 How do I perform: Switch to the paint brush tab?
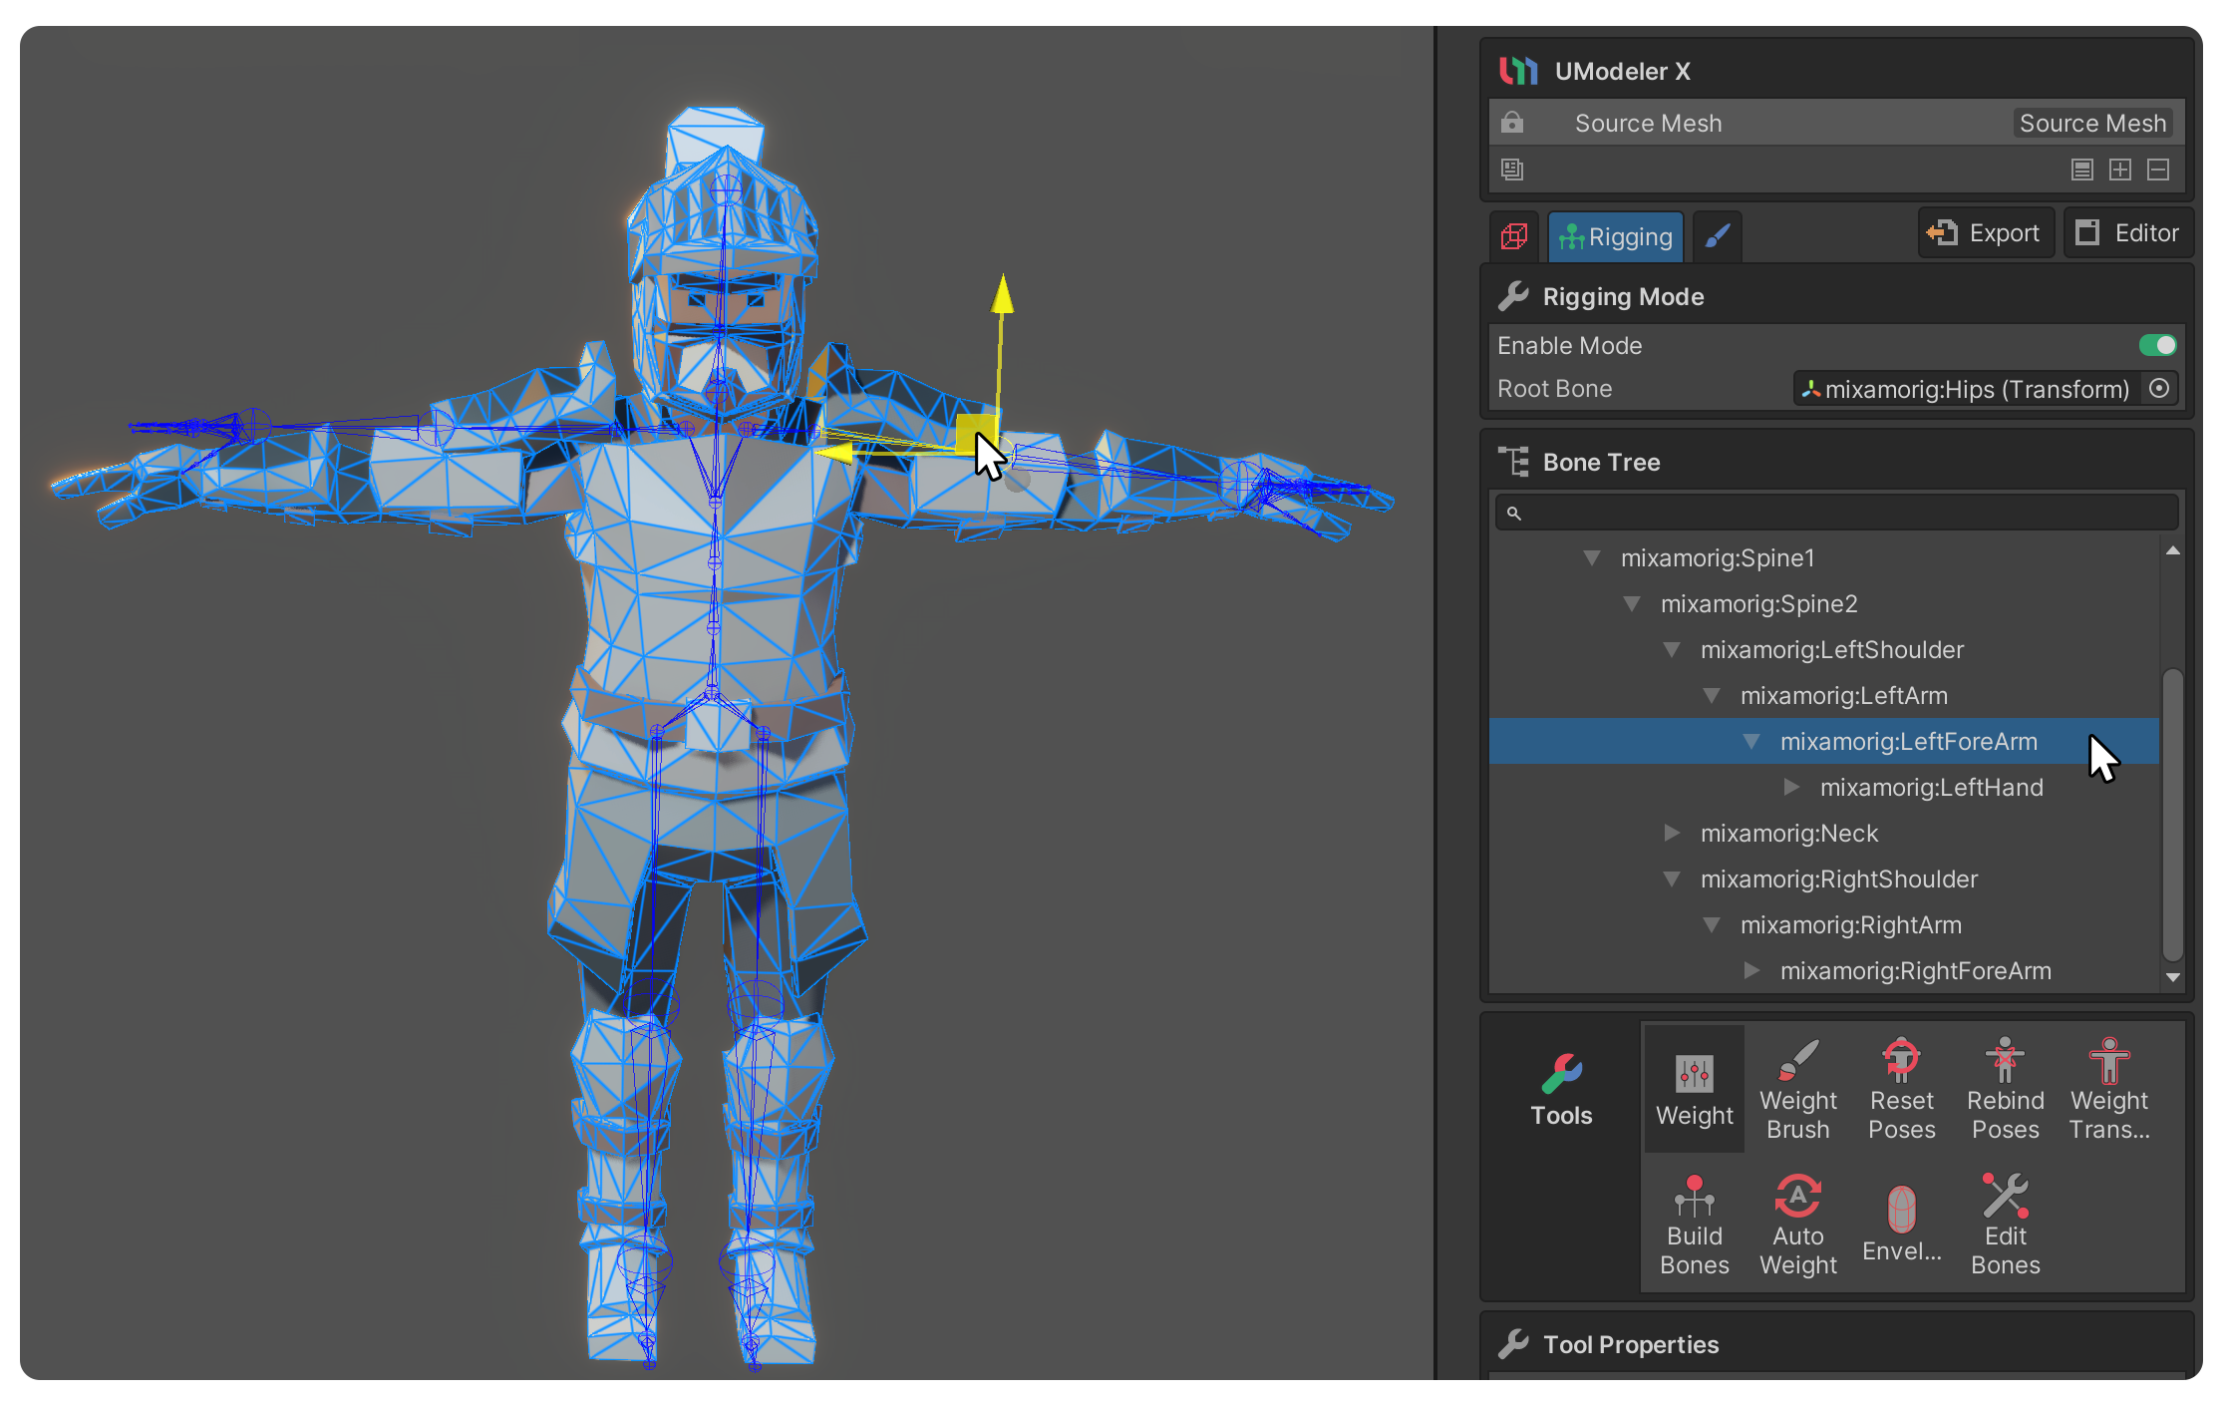click(1717, 236)
